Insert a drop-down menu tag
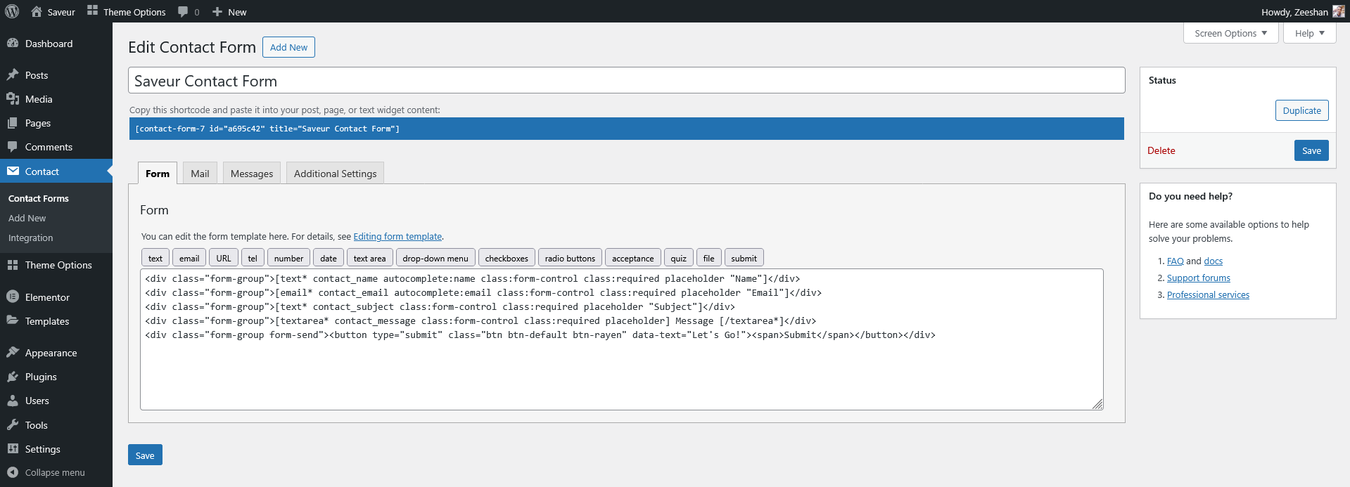This screenshot has width=1350, height=487. coord(435,258)
